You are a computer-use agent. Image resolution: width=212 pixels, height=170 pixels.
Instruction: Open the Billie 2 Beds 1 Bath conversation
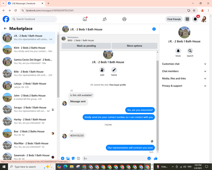(28, 74)
